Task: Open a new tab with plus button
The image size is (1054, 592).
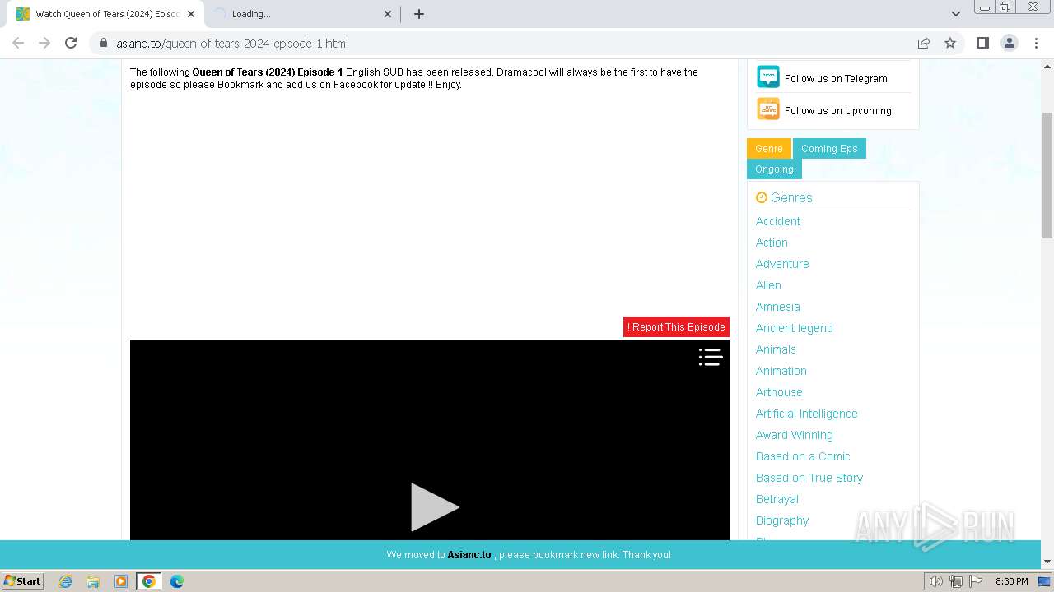Action: [x=419, y=14]
